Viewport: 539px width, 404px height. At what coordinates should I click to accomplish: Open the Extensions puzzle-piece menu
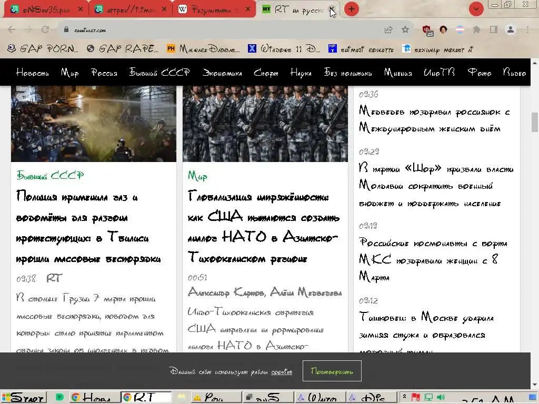click(476, 30)
